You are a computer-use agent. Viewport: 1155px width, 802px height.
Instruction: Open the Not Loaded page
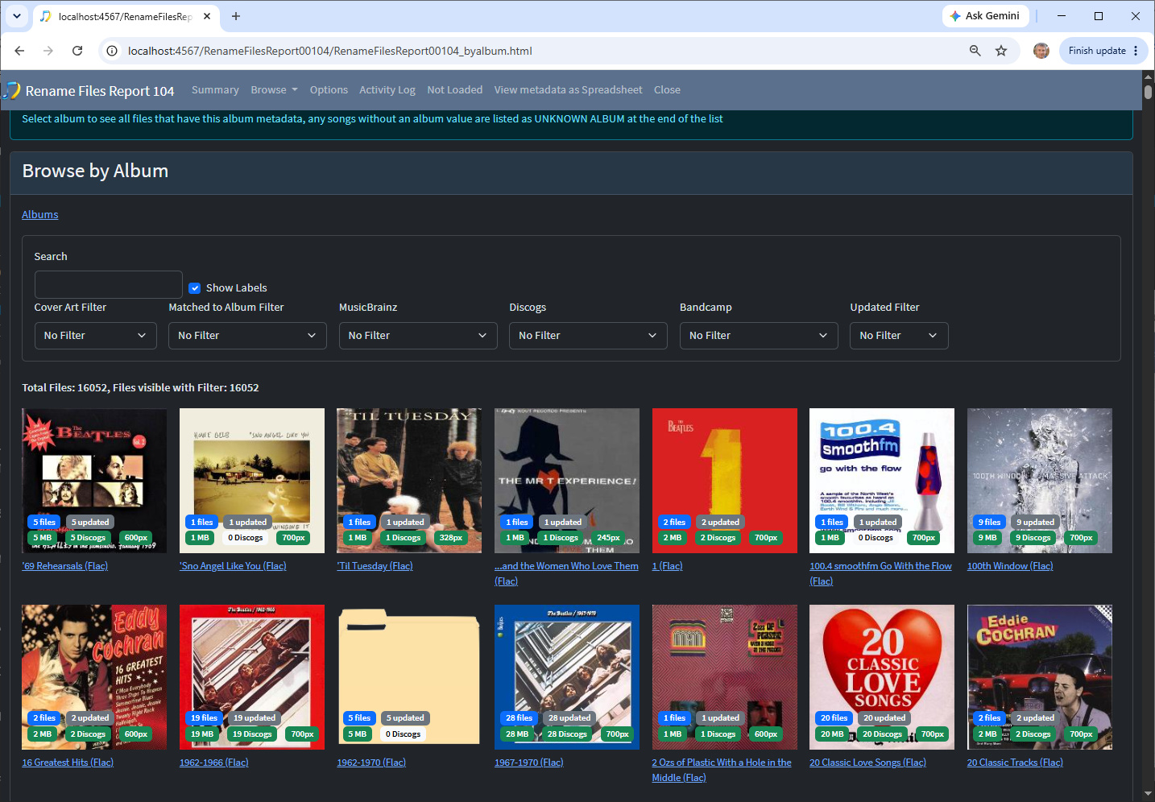click(455, 90)
